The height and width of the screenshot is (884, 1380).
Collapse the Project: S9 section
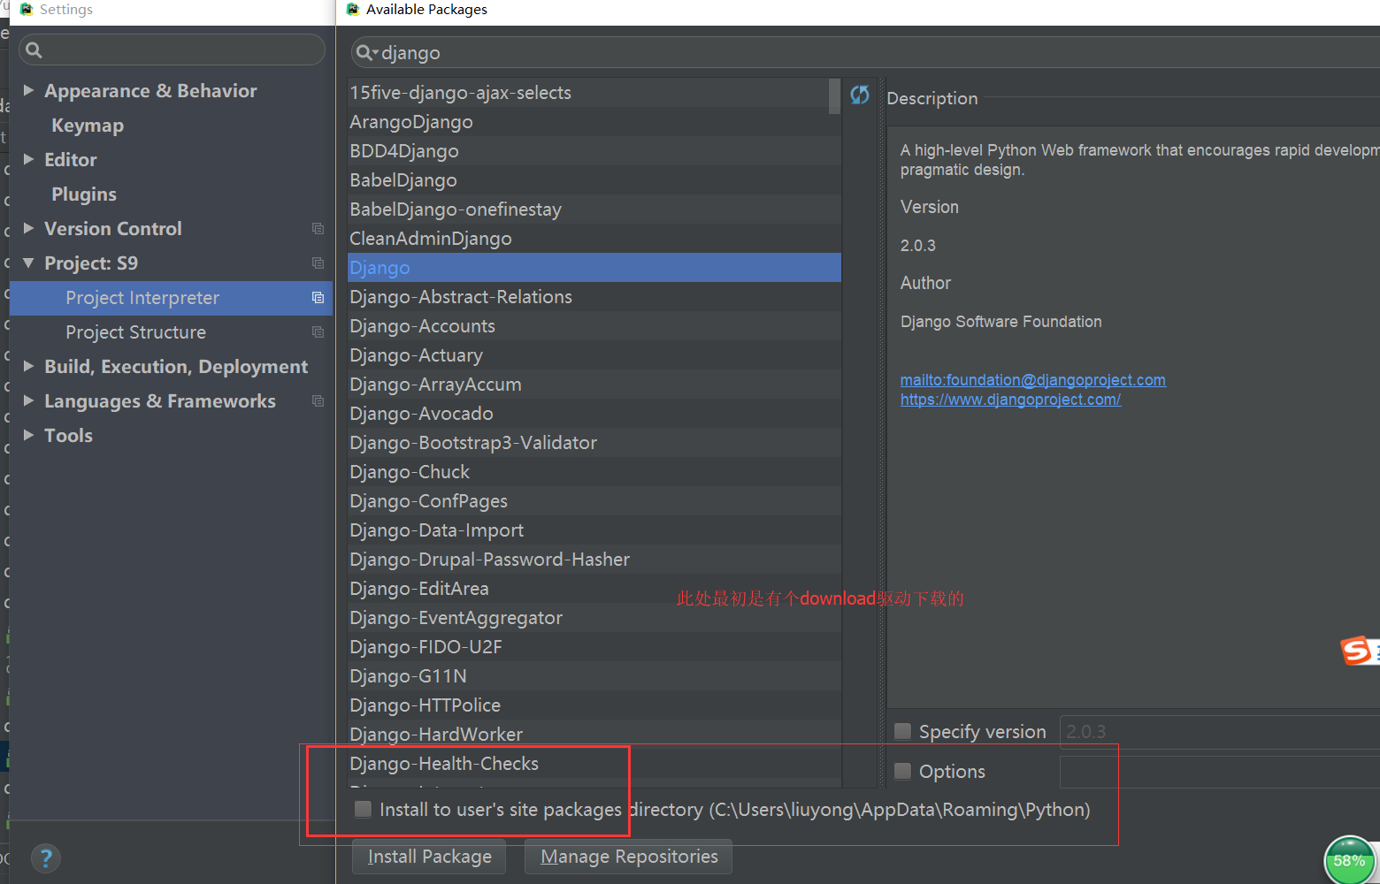[28, 263]
